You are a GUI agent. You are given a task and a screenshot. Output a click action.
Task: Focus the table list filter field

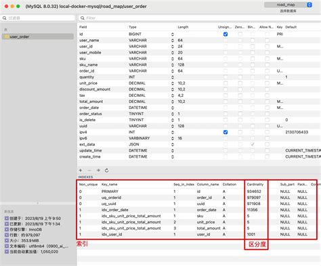(x=38, y=18)
